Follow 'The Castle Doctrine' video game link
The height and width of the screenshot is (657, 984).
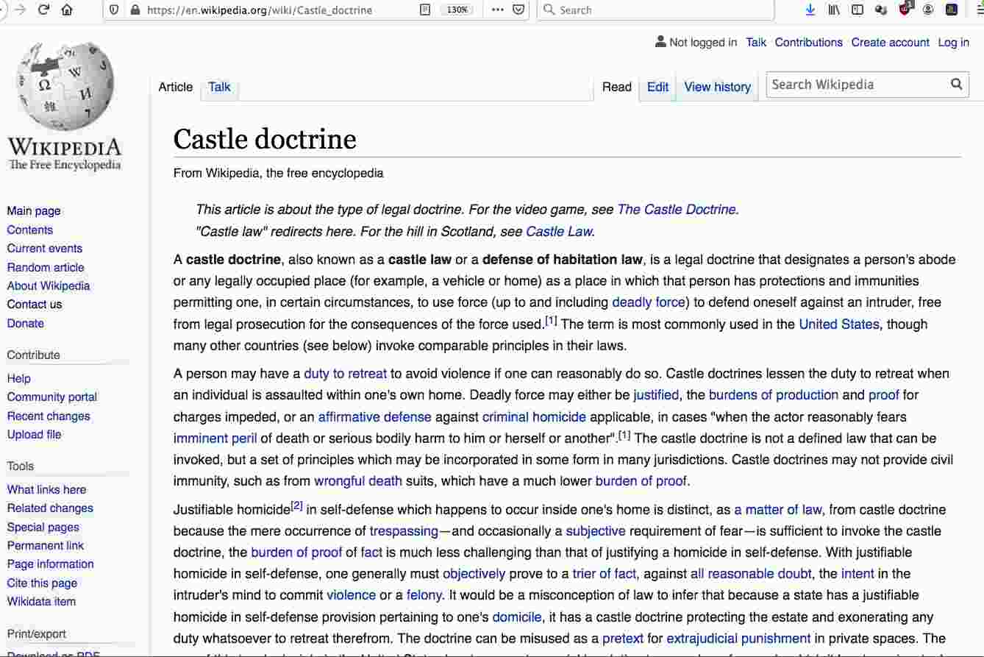[677, 210]
